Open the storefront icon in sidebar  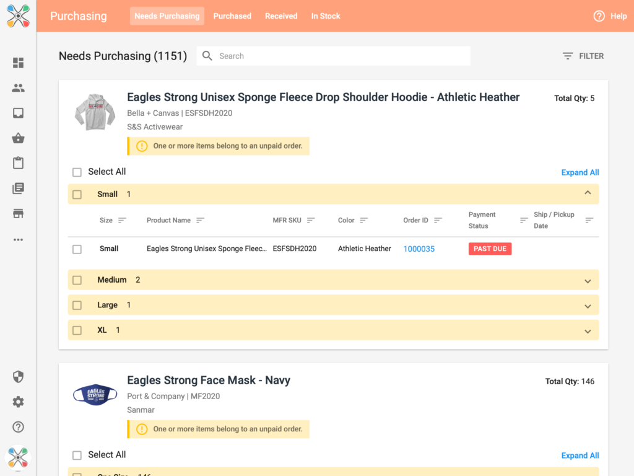point(18,213)
